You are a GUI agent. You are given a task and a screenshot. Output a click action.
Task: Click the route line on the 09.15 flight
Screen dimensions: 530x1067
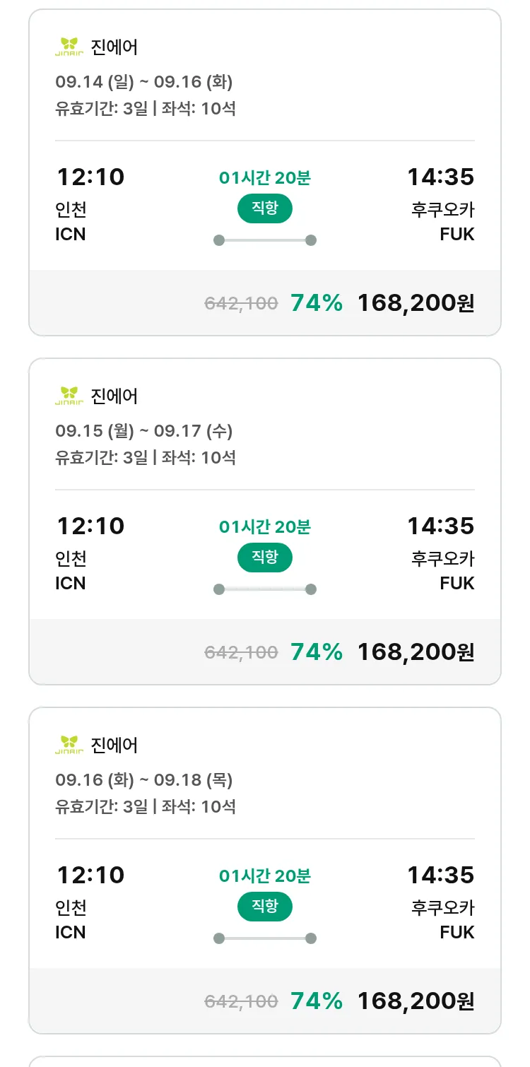coord(265,589)
